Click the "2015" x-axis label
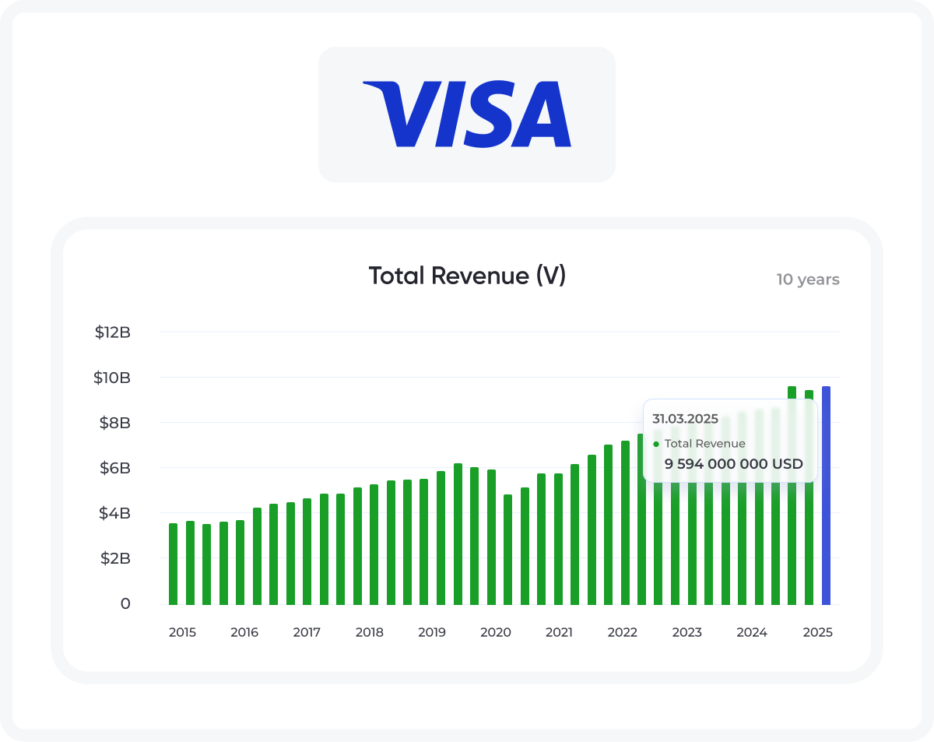 point(182,632)
